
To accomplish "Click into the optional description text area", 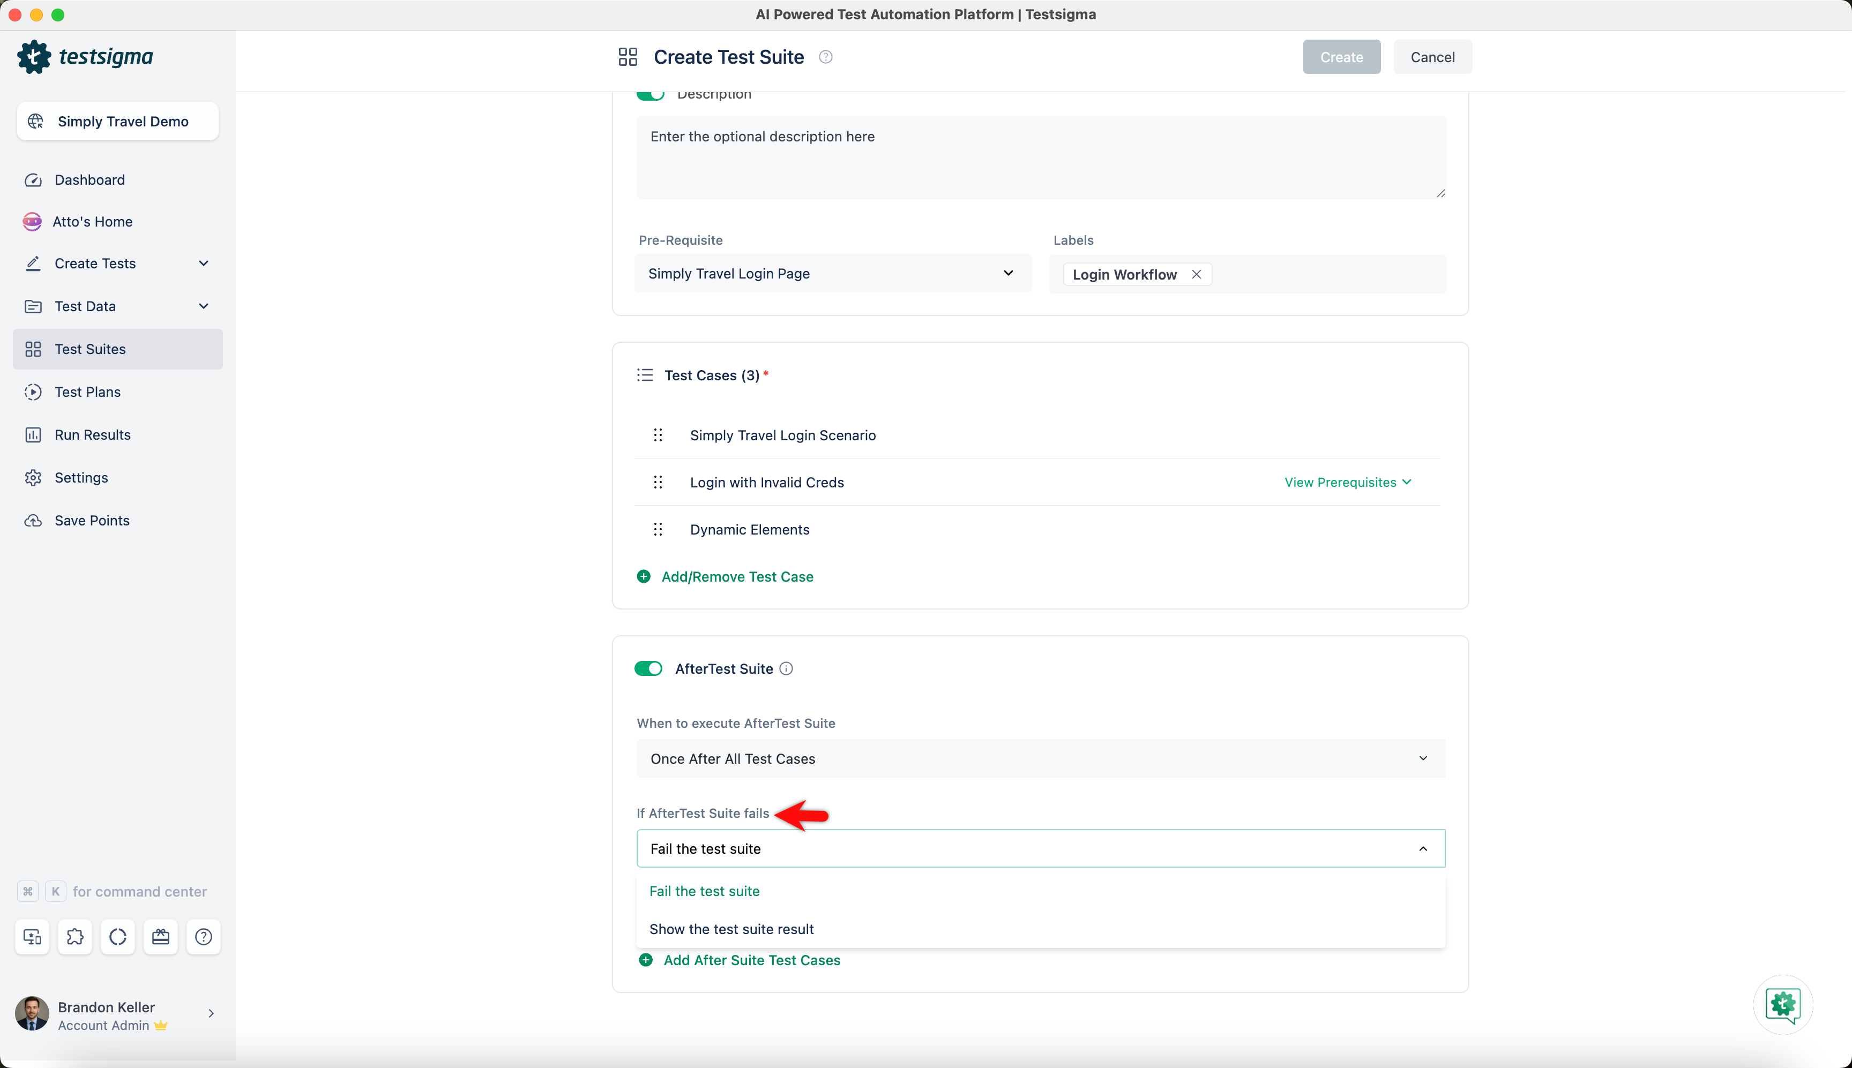I will click(x=1040, y=157).
